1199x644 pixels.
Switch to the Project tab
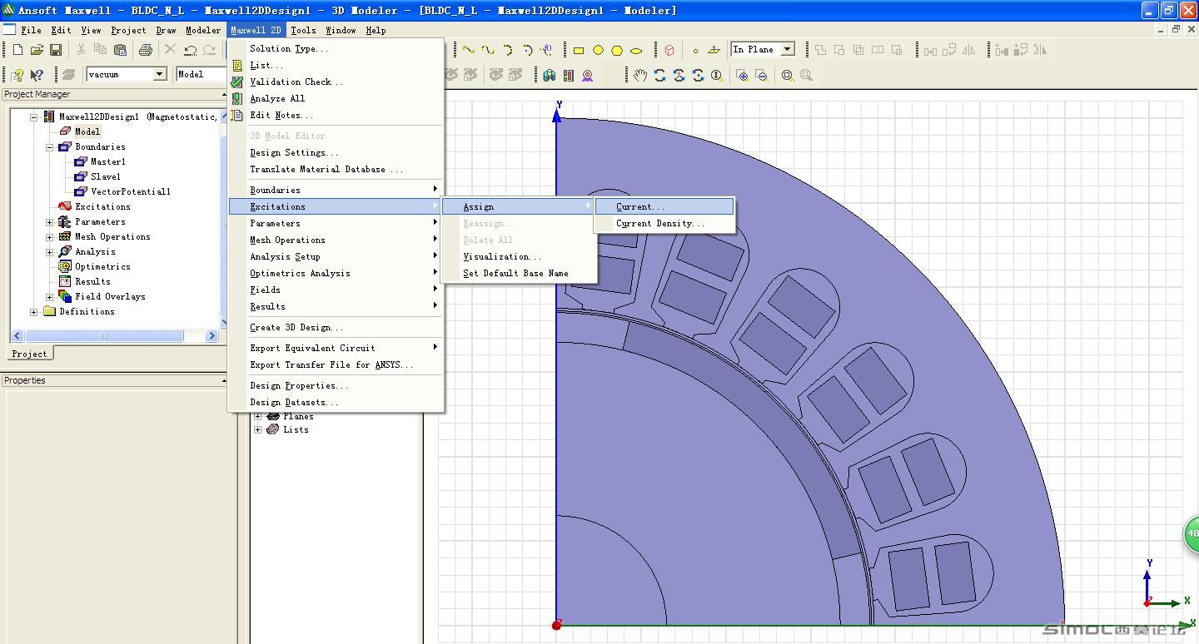29,354
